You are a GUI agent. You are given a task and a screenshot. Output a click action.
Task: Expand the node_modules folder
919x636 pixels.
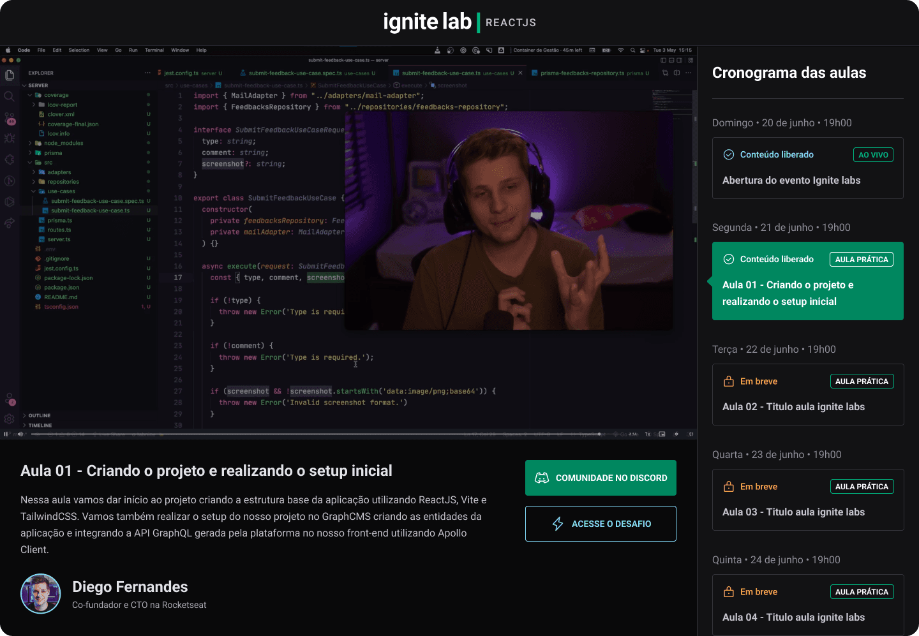29,143
